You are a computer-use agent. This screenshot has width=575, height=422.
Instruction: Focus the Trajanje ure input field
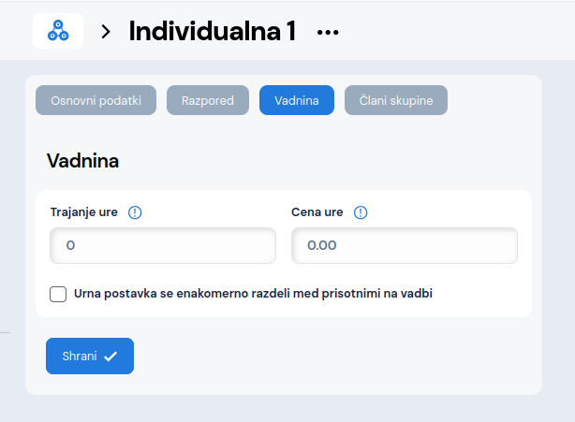point(163,245)
